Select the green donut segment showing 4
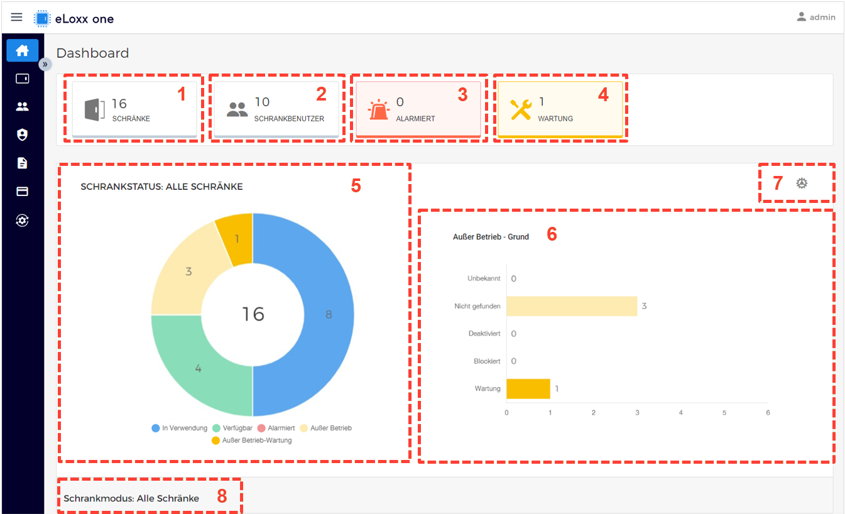 tap(199, 368)
